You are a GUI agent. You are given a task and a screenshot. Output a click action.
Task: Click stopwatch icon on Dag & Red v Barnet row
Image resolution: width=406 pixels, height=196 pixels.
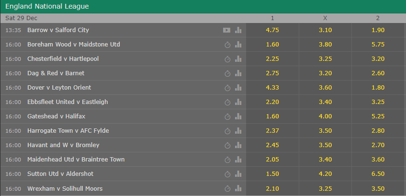(227, 74)
